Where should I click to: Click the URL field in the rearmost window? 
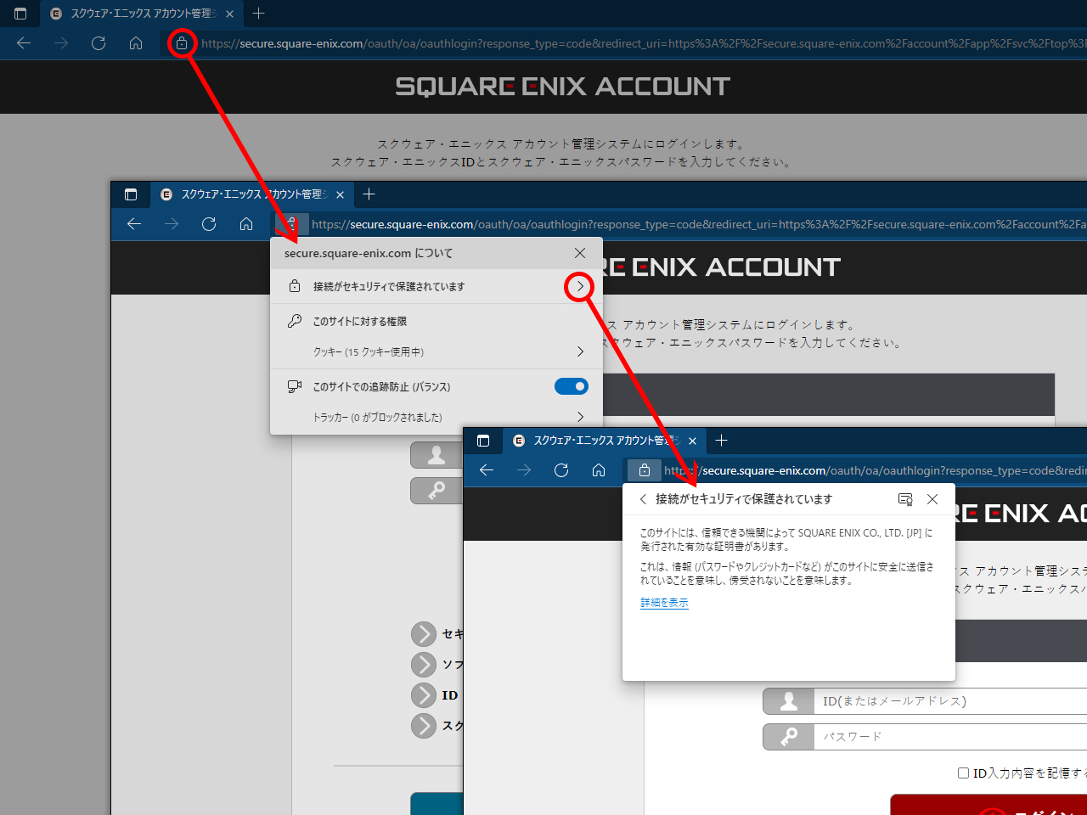[x=643, y=43]
